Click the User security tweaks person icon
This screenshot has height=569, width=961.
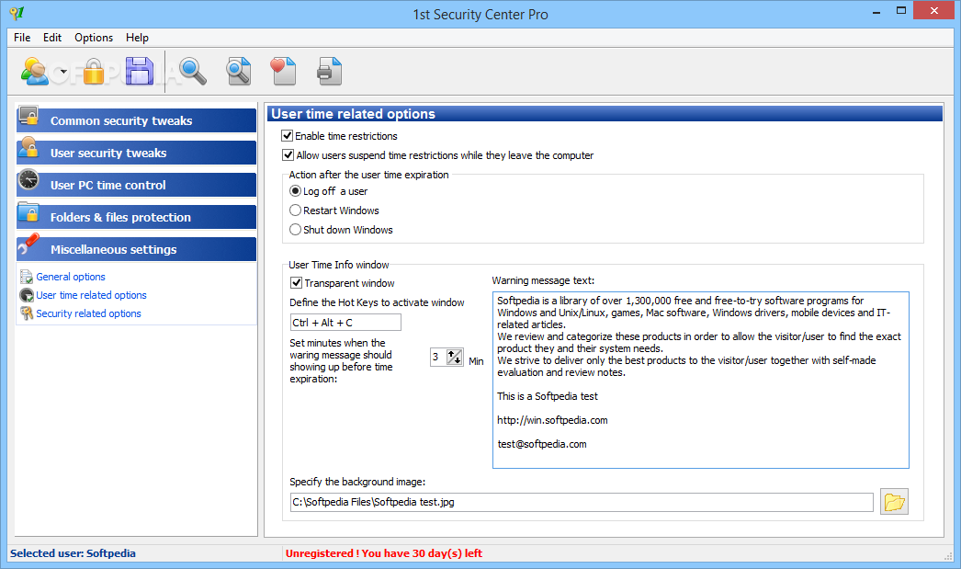pos(28,148)
